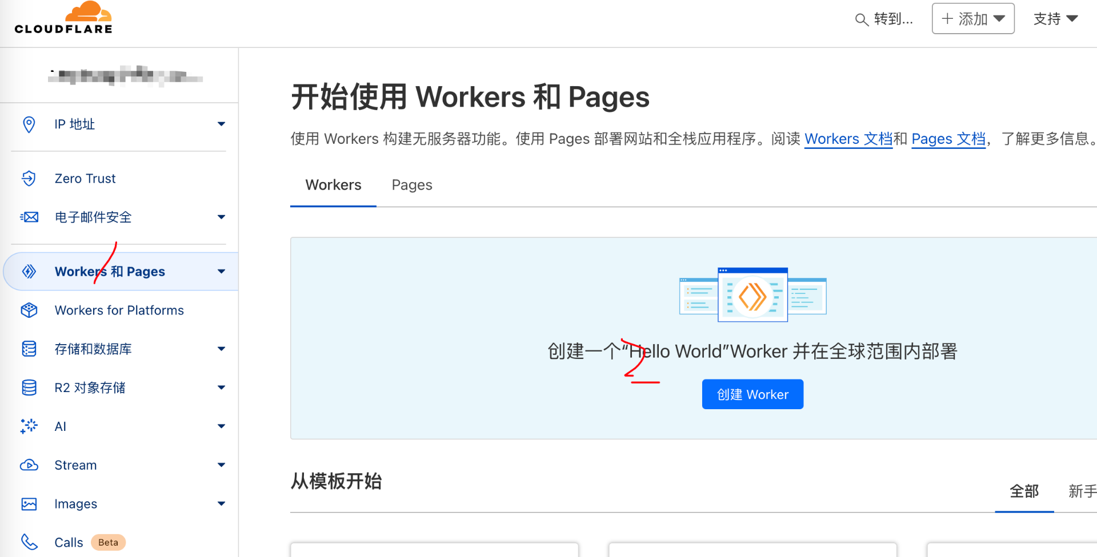Image resolution: width=1097 pixels, height=557 pixels.
Task: Click the Calls phone icon
Action: (x=29, y=542)
